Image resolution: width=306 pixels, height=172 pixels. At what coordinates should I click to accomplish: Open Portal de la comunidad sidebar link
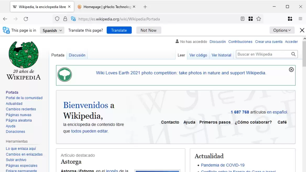[24, 98]
